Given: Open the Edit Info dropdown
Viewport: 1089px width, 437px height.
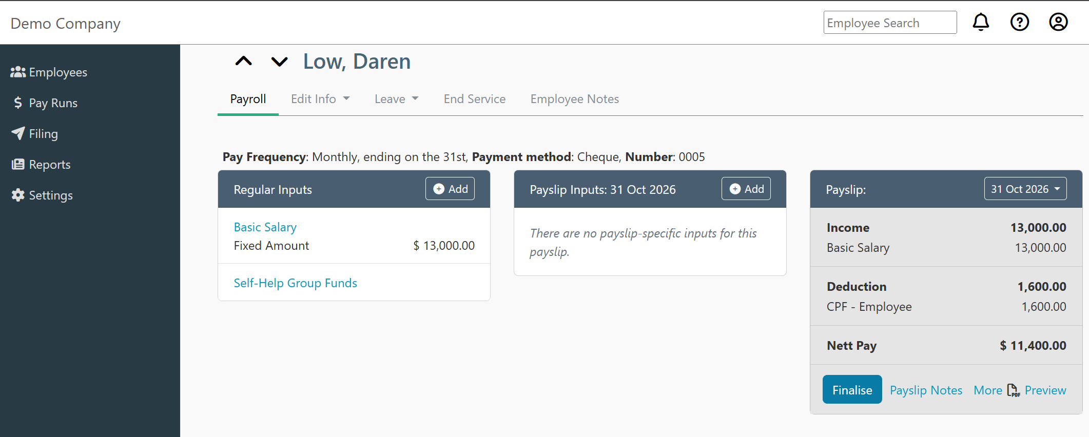Looking at the screenshot, I should point(320,99).
